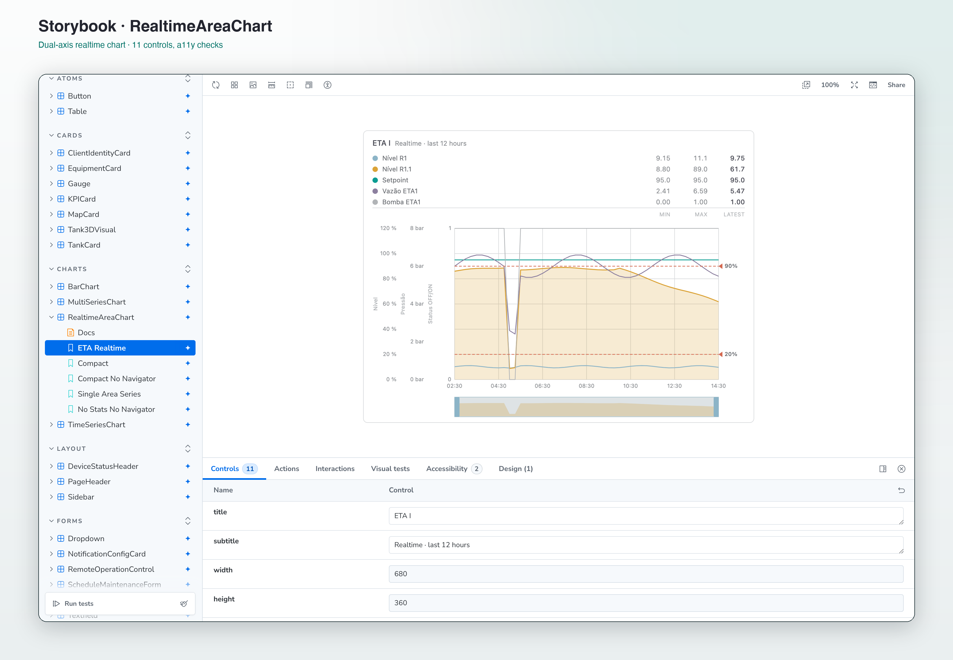
Task: Toggle Setpoint series in legend
Action: pos(390,180)
